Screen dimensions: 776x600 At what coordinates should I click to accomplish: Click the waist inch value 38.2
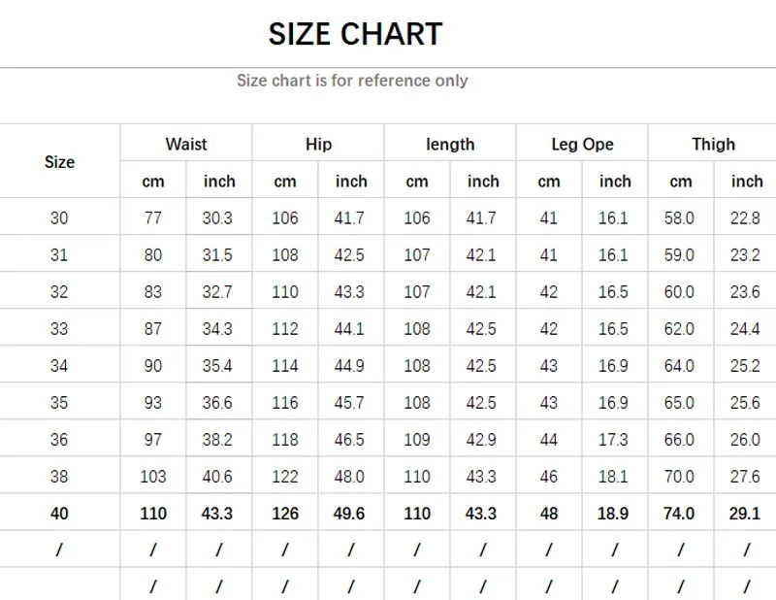[x=218, y=440]
